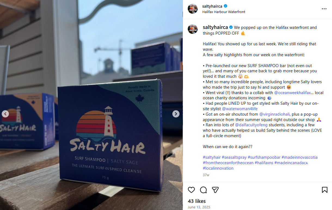Screen dimensions: 332x210
Task: Open the #saltyhair hashtag
Action: click(x=212, y=157)
